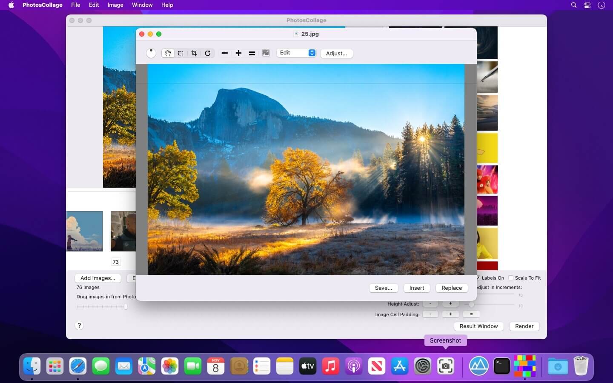613x383 pixels.
Task: Click the Adjust... button
Action: [x=336, y=53]
